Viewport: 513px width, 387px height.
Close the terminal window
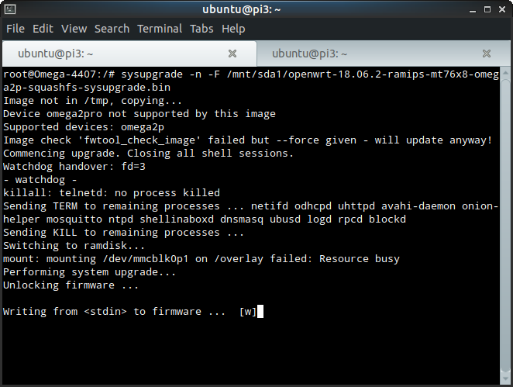(502, 9)
